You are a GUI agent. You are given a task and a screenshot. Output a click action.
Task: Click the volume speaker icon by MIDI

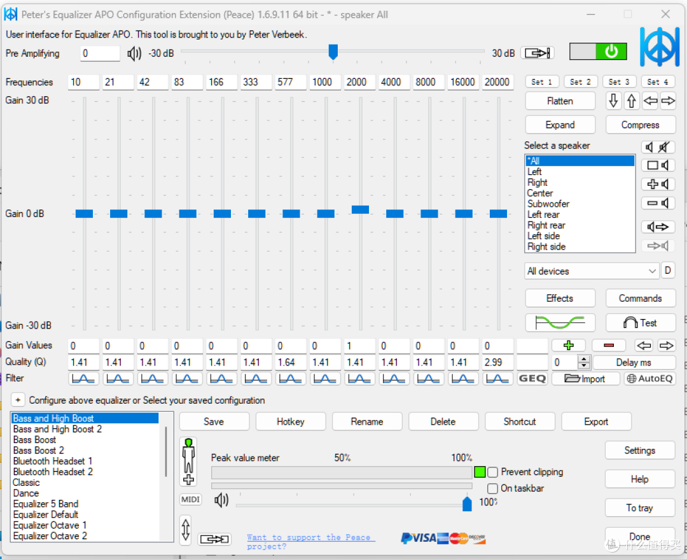[x=221, y=500]
